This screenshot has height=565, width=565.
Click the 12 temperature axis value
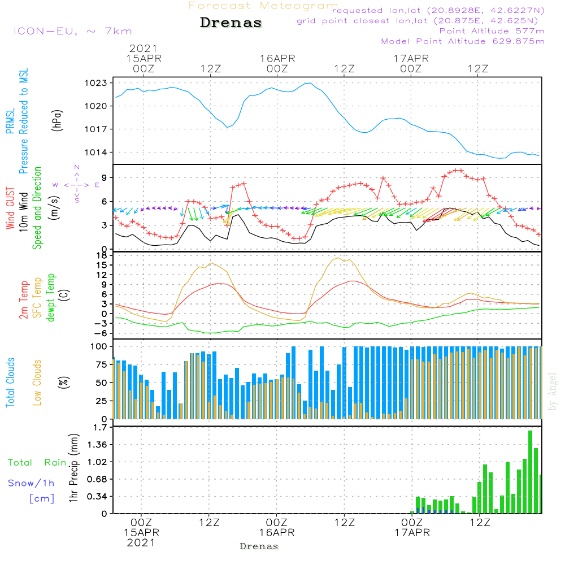102,275
